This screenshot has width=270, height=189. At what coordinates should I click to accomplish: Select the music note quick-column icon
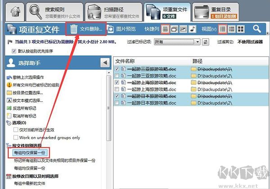[193, 29]
